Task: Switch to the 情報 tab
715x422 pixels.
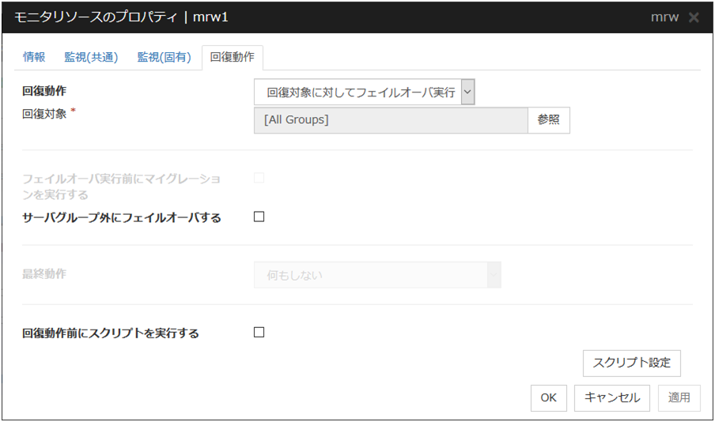Action: (x=34, y=57)
